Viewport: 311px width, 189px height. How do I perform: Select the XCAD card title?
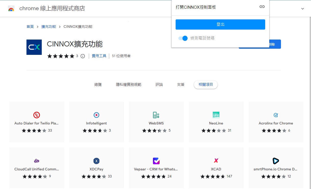(x=216, y=169)
